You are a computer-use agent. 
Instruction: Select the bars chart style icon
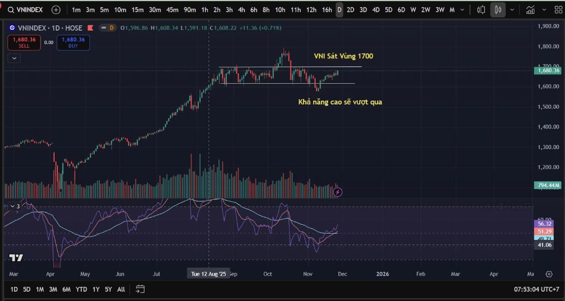coord(481,9)
